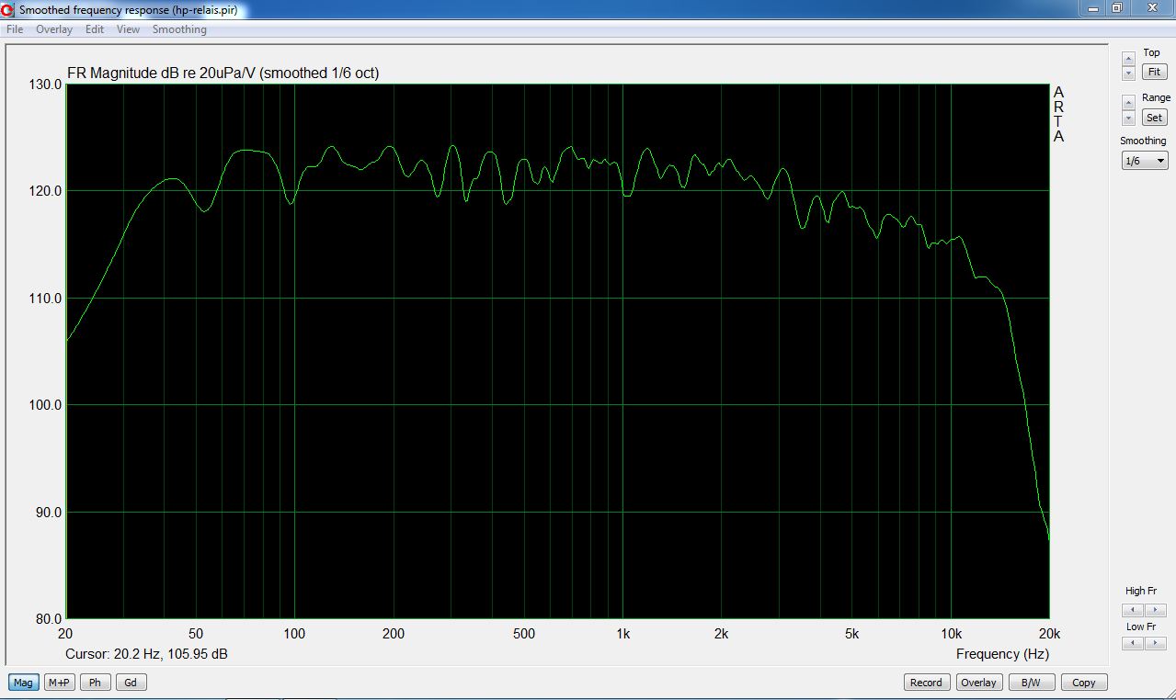Open the File menu
Screen dimensions: 1176x700
tap(15, 29)
